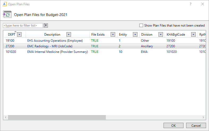Click the app logo icon in title bar
The image size is (209, 131).
pyautogui.click(x=4, y=4)
